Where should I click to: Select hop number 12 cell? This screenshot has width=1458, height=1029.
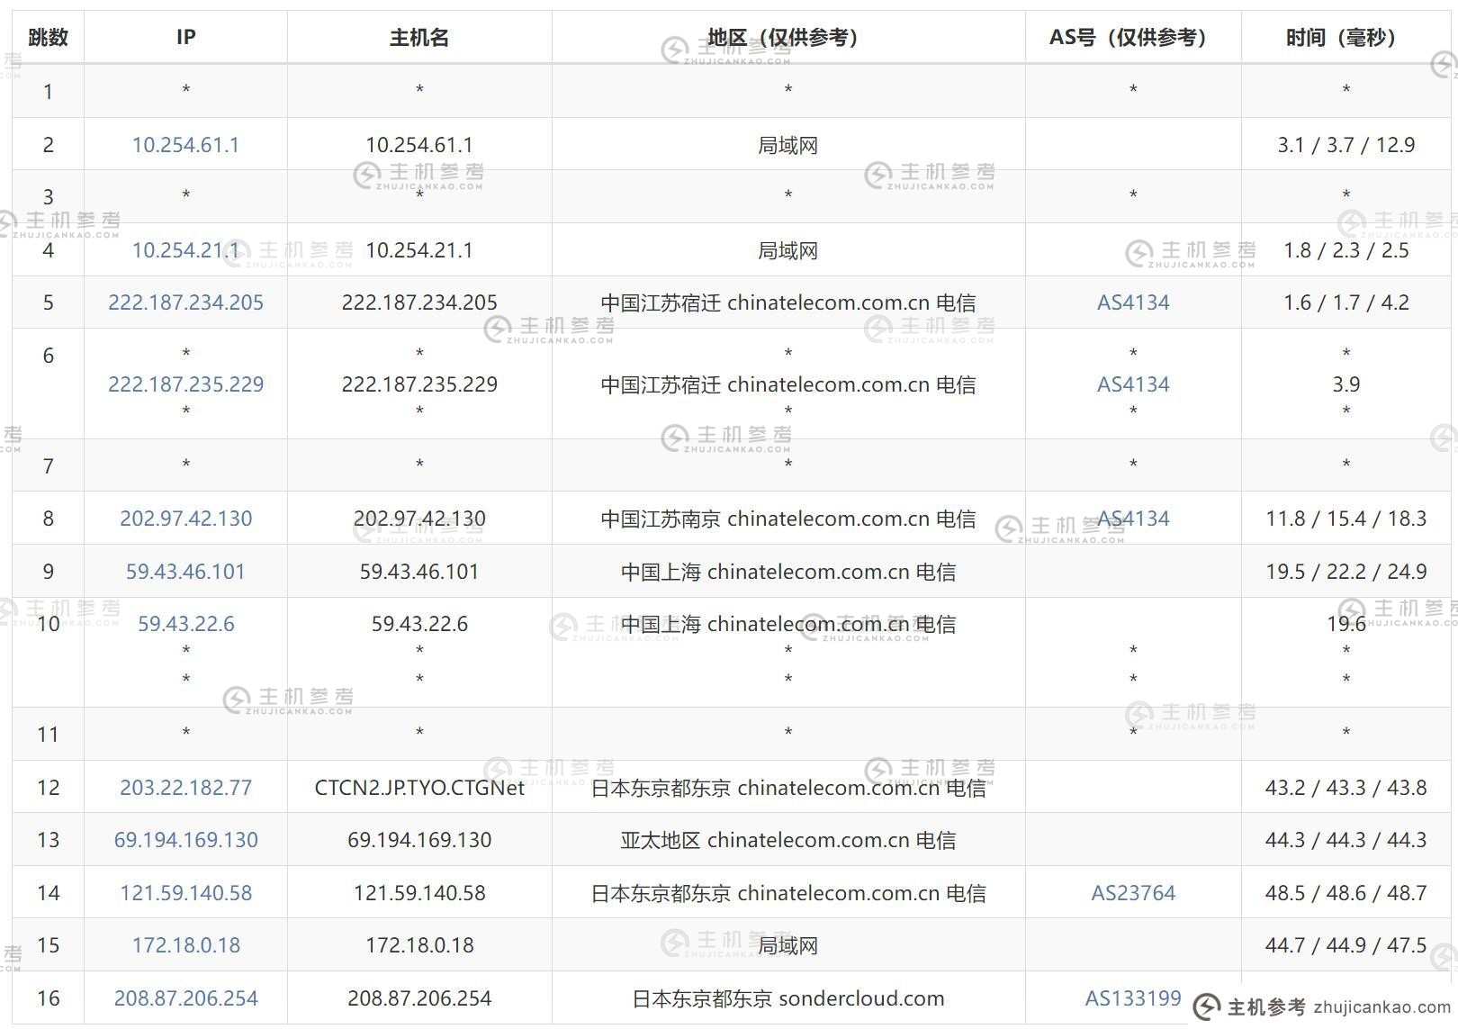[x=48, y=788]
